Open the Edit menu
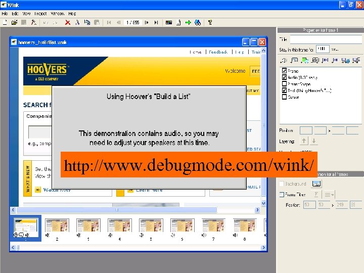This screenshot has height=273, width=364. pos(15,14)
